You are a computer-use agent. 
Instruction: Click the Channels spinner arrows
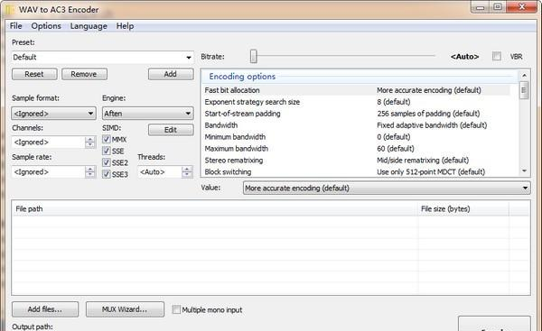pyautogui.click(x=90, y=143)
